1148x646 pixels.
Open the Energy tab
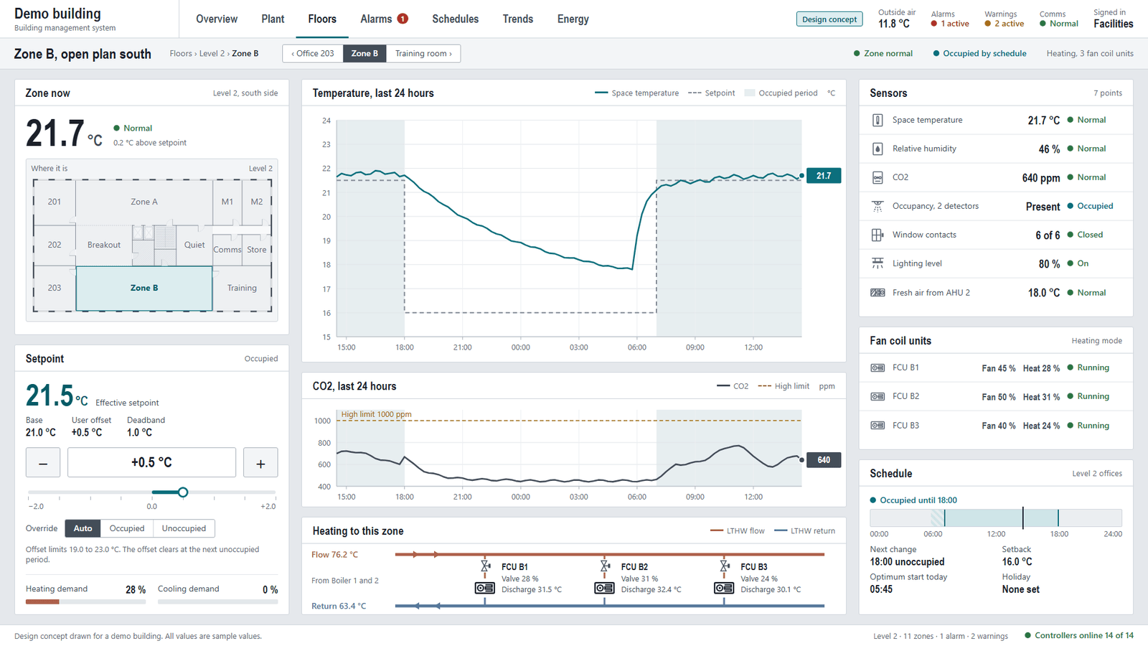click(573, 19)
